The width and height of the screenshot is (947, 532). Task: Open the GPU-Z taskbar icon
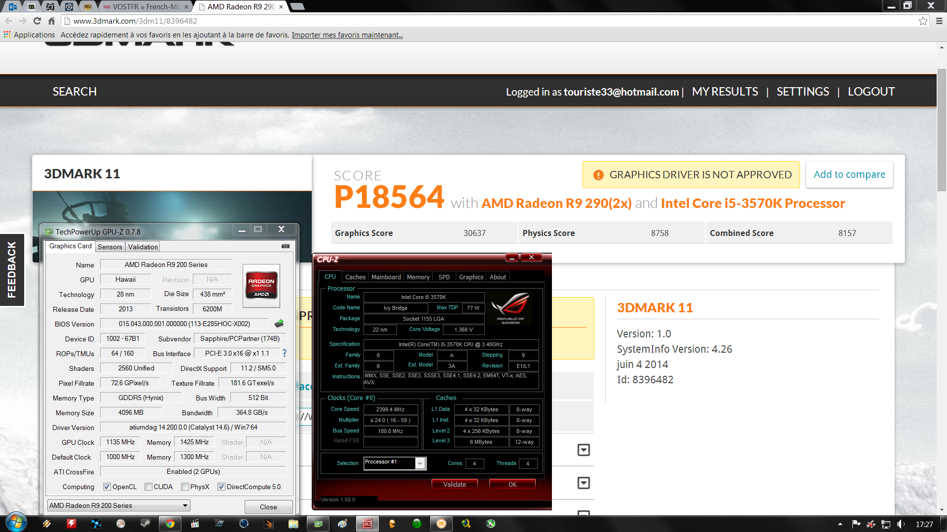[318, 524]
